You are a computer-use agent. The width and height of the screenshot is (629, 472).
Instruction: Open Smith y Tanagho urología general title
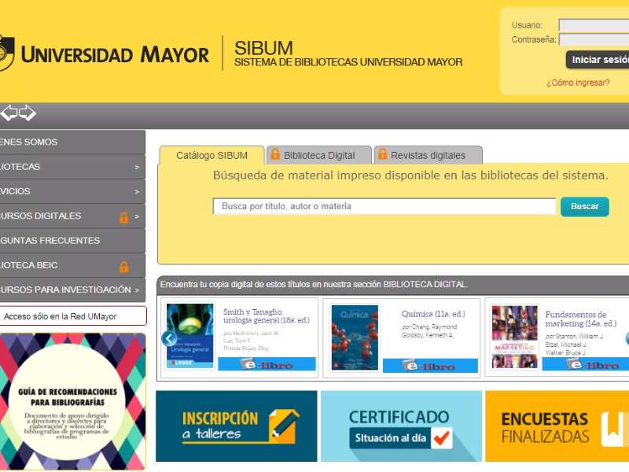coord(267,316)
